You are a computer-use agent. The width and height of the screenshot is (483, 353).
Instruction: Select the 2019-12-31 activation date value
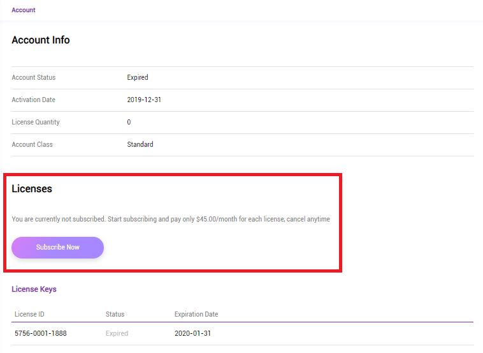point(144,100)
